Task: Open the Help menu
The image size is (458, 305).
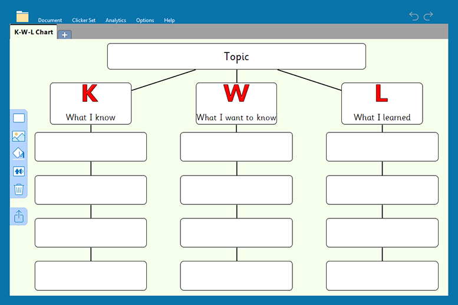Action: click(169, 20)
